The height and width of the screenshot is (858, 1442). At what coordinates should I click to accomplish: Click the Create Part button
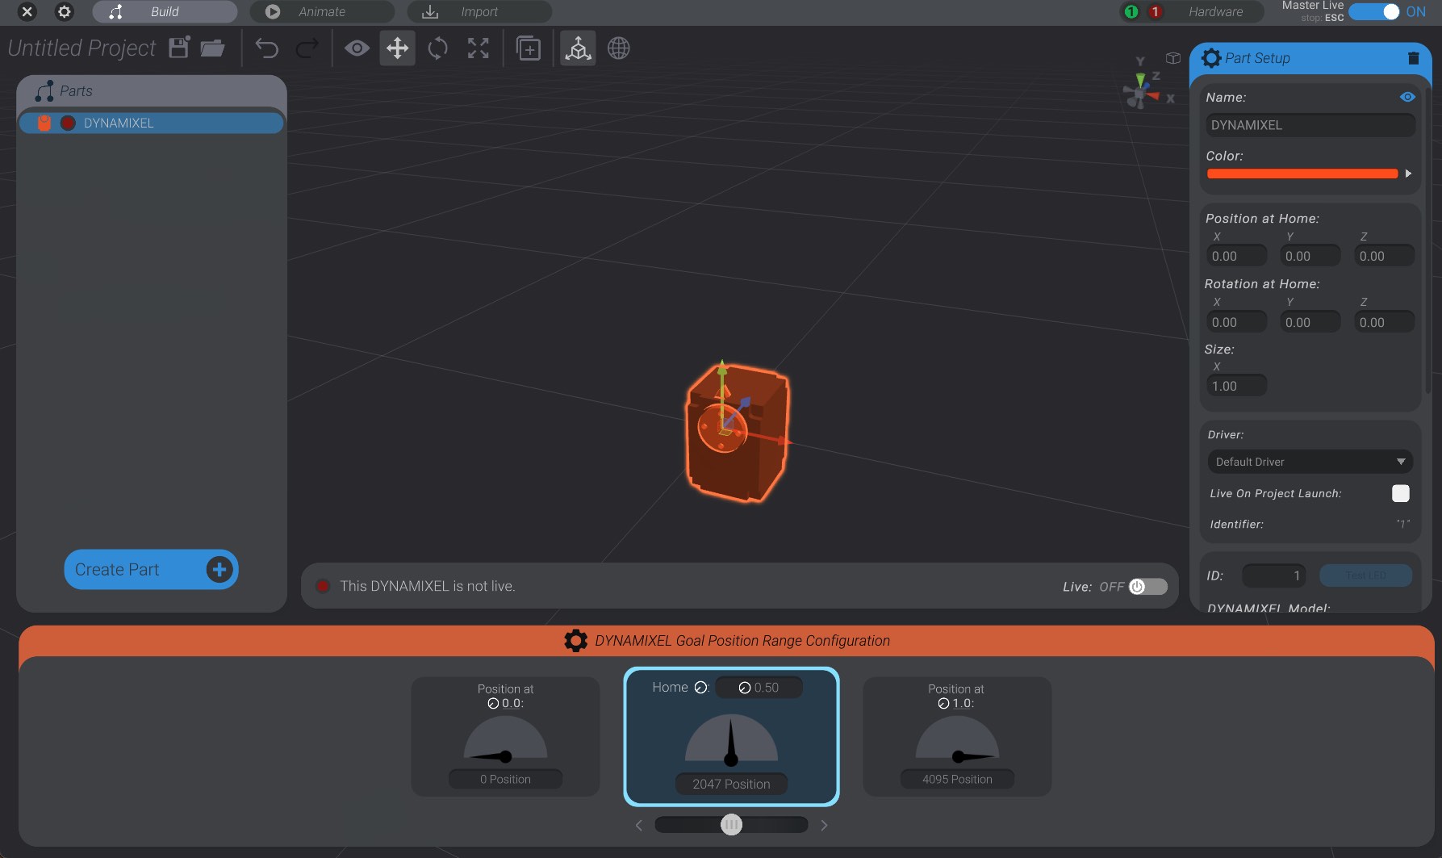tap(150, 569)
